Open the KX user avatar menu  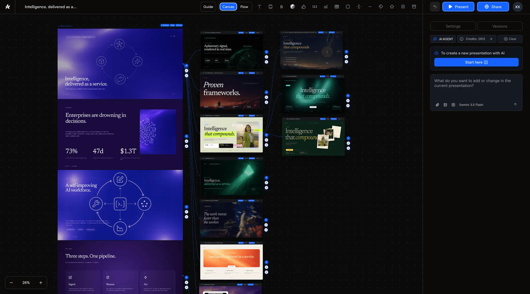(x=518, y=7)
